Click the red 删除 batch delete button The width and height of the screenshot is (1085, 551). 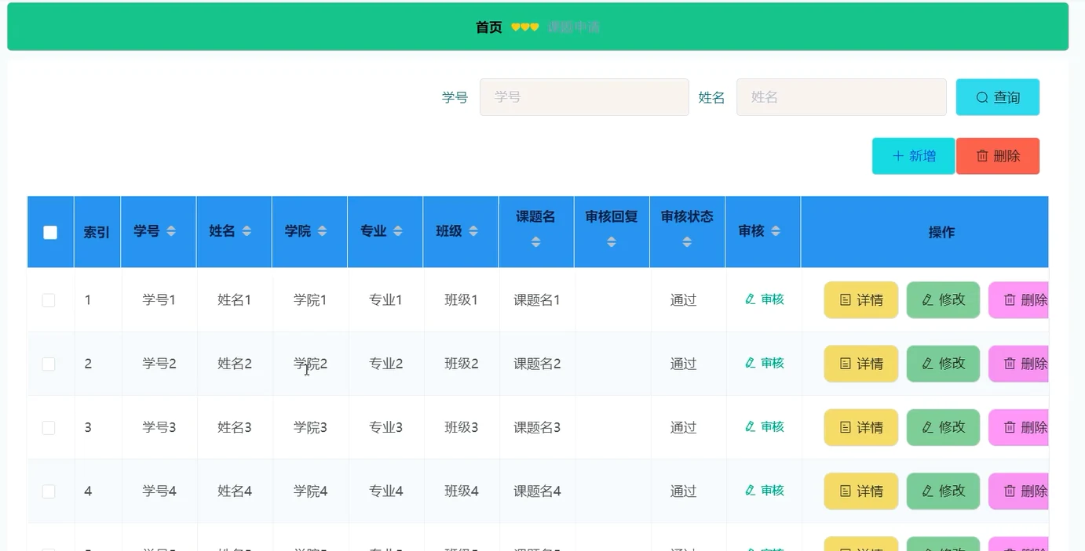coord(998,156)
